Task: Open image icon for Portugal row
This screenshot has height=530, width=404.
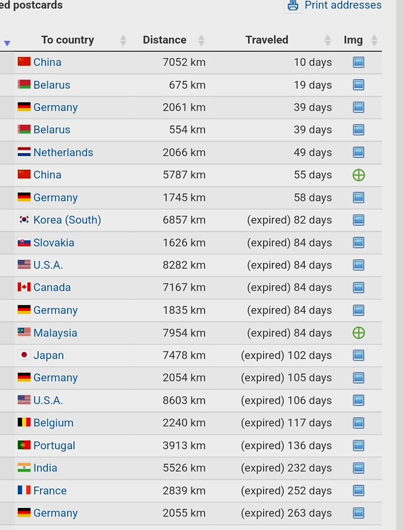Action: point(358,446)
